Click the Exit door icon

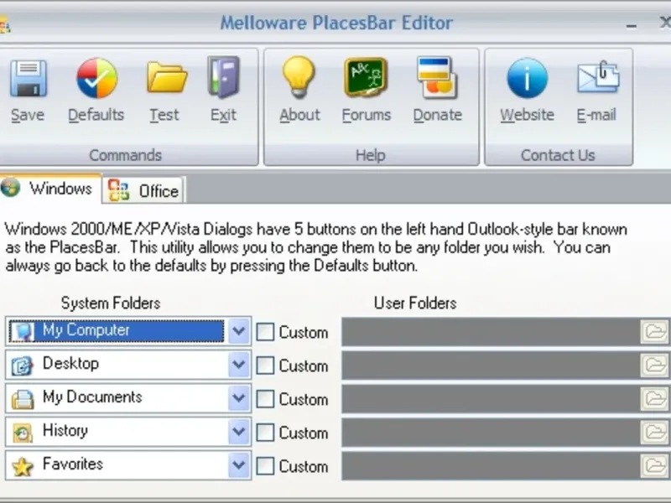tap(223, 77)
